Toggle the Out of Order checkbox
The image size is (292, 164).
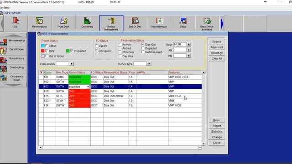[x=47, y=56]
